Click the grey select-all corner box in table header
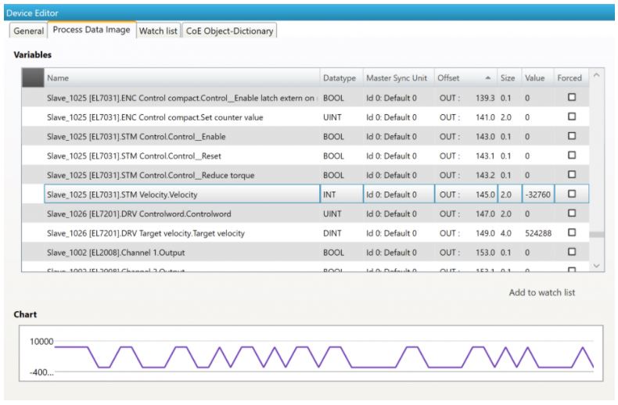This screenshot has height=405, width=618. pyautogui.click(x=32, y=79)
